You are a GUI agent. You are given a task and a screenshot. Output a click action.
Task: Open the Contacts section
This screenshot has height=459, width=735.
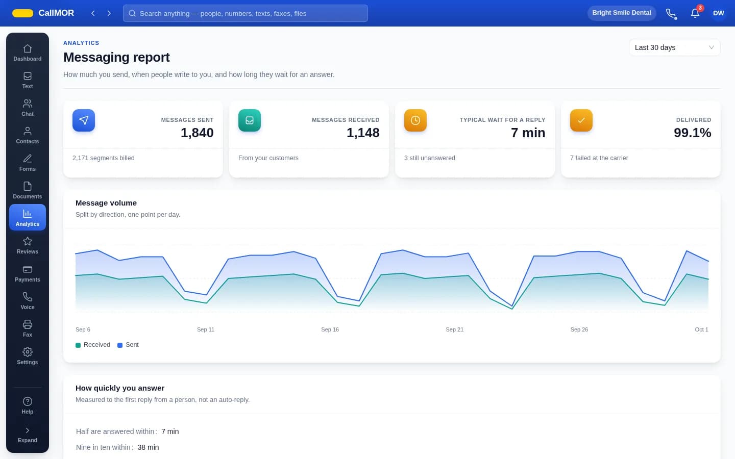coord(28,135)
